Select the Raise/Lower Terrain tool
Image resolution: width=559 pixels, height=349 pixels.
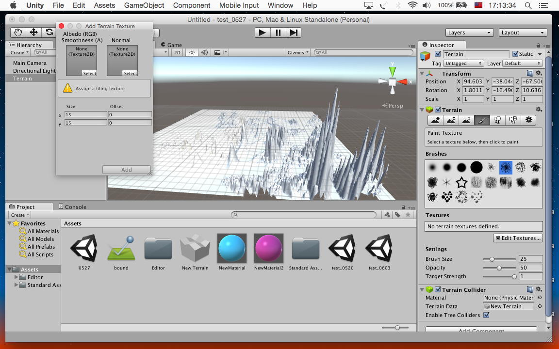(x=435, y=120)
